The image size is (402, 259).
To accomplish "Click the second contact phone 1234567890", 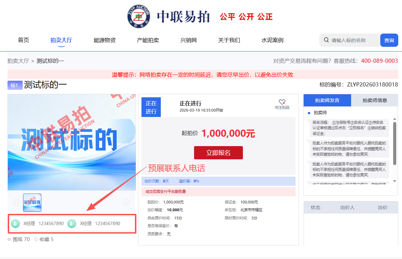I will 108,223.
